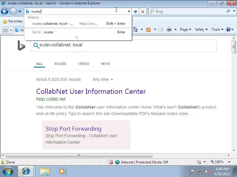Click the Home icon in command bar
The width and height of the screenshot is (237, 177).
pos(135,29)
